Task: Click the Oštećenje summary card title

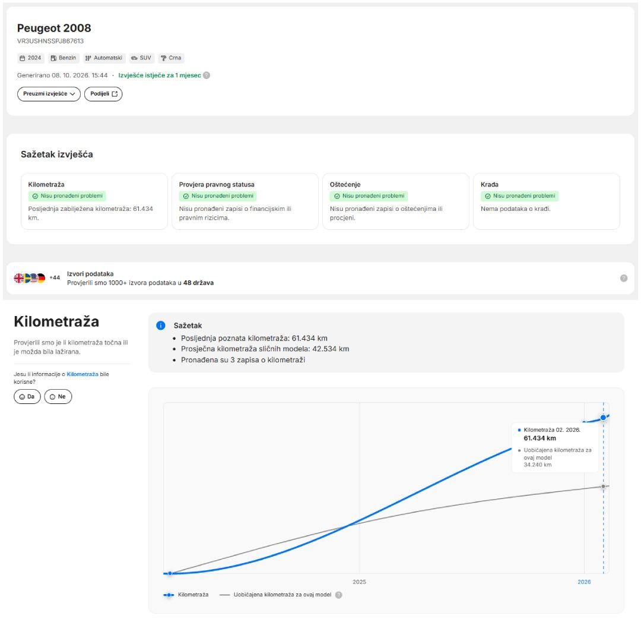Action: [345, 185]
